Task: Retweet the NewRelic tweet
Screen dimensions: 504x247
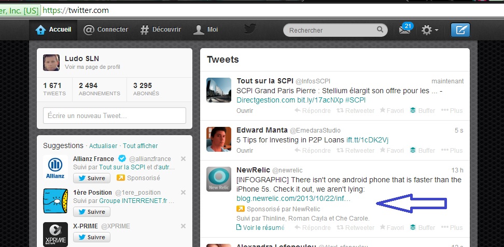Action: (355, 227)
